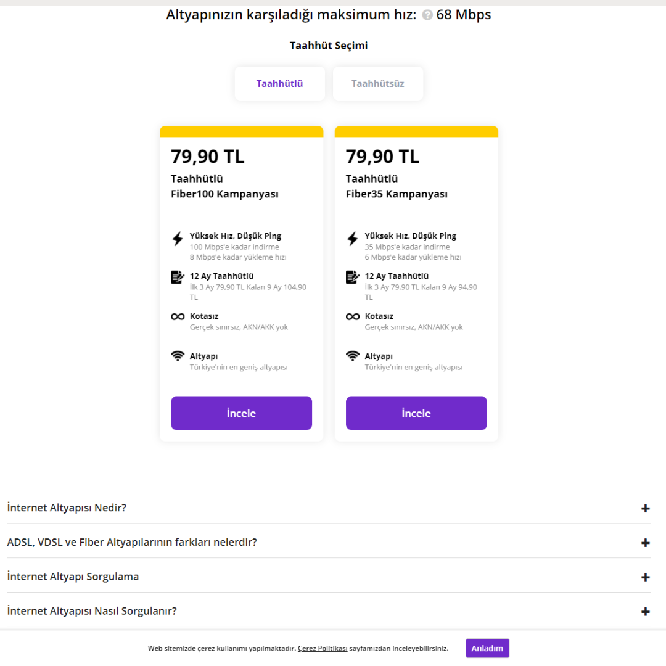
Task: Select the Taahhütlü commitment option
Action: (x=279, y=84)
